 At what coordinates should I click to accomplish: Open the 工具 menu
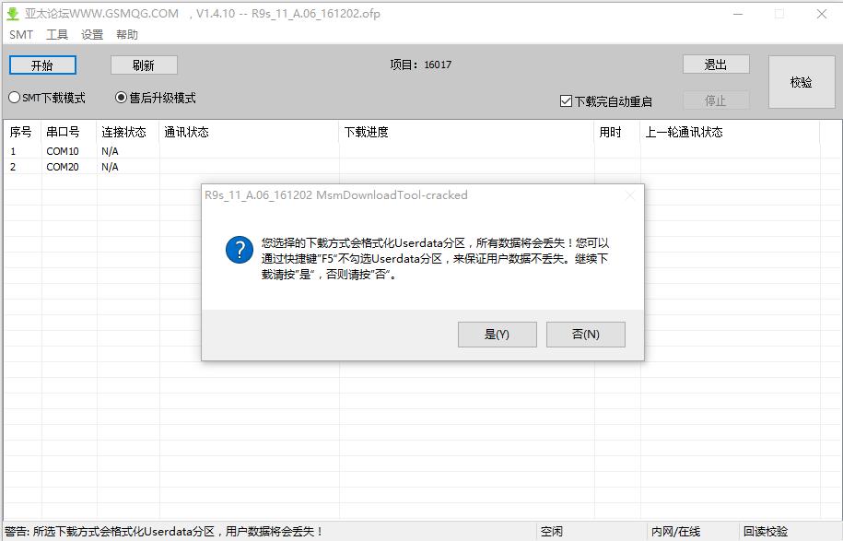[x=57, y=34]
